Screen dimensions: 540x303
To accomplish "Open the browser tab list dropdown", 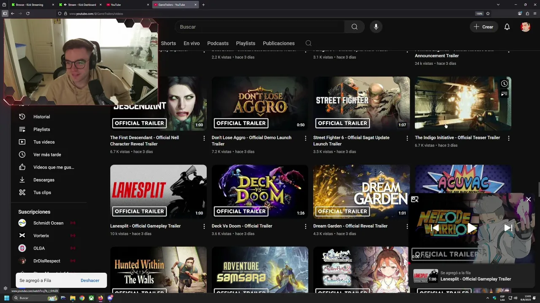I will click(x=498, y=5).
